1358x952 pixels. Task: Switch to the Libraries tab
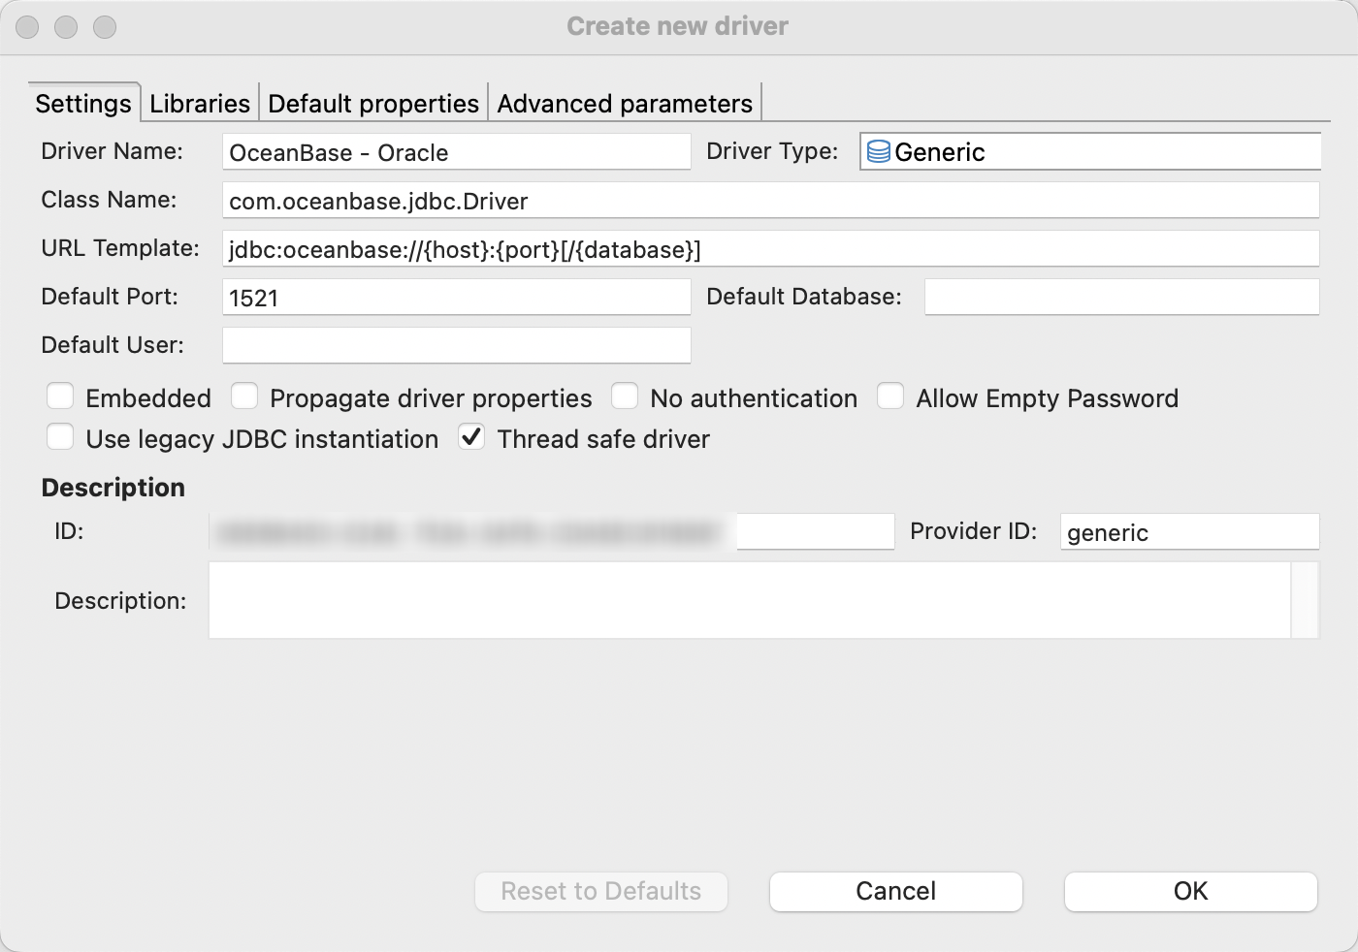(198, 103)
